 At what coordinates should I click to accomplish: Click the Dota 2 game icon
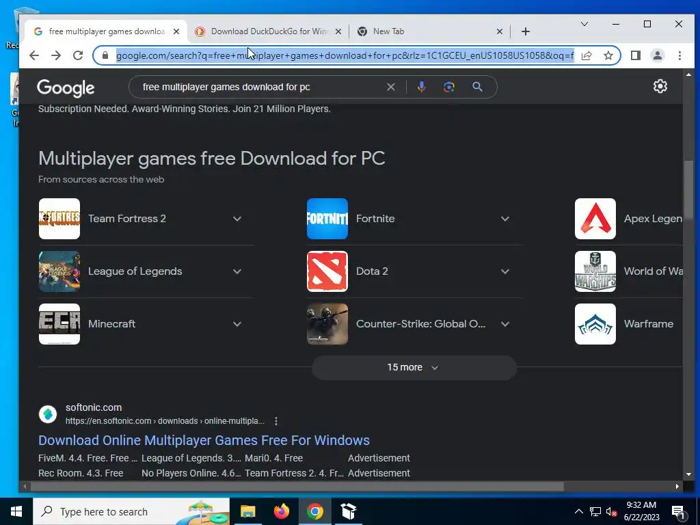tap(327, 271)
